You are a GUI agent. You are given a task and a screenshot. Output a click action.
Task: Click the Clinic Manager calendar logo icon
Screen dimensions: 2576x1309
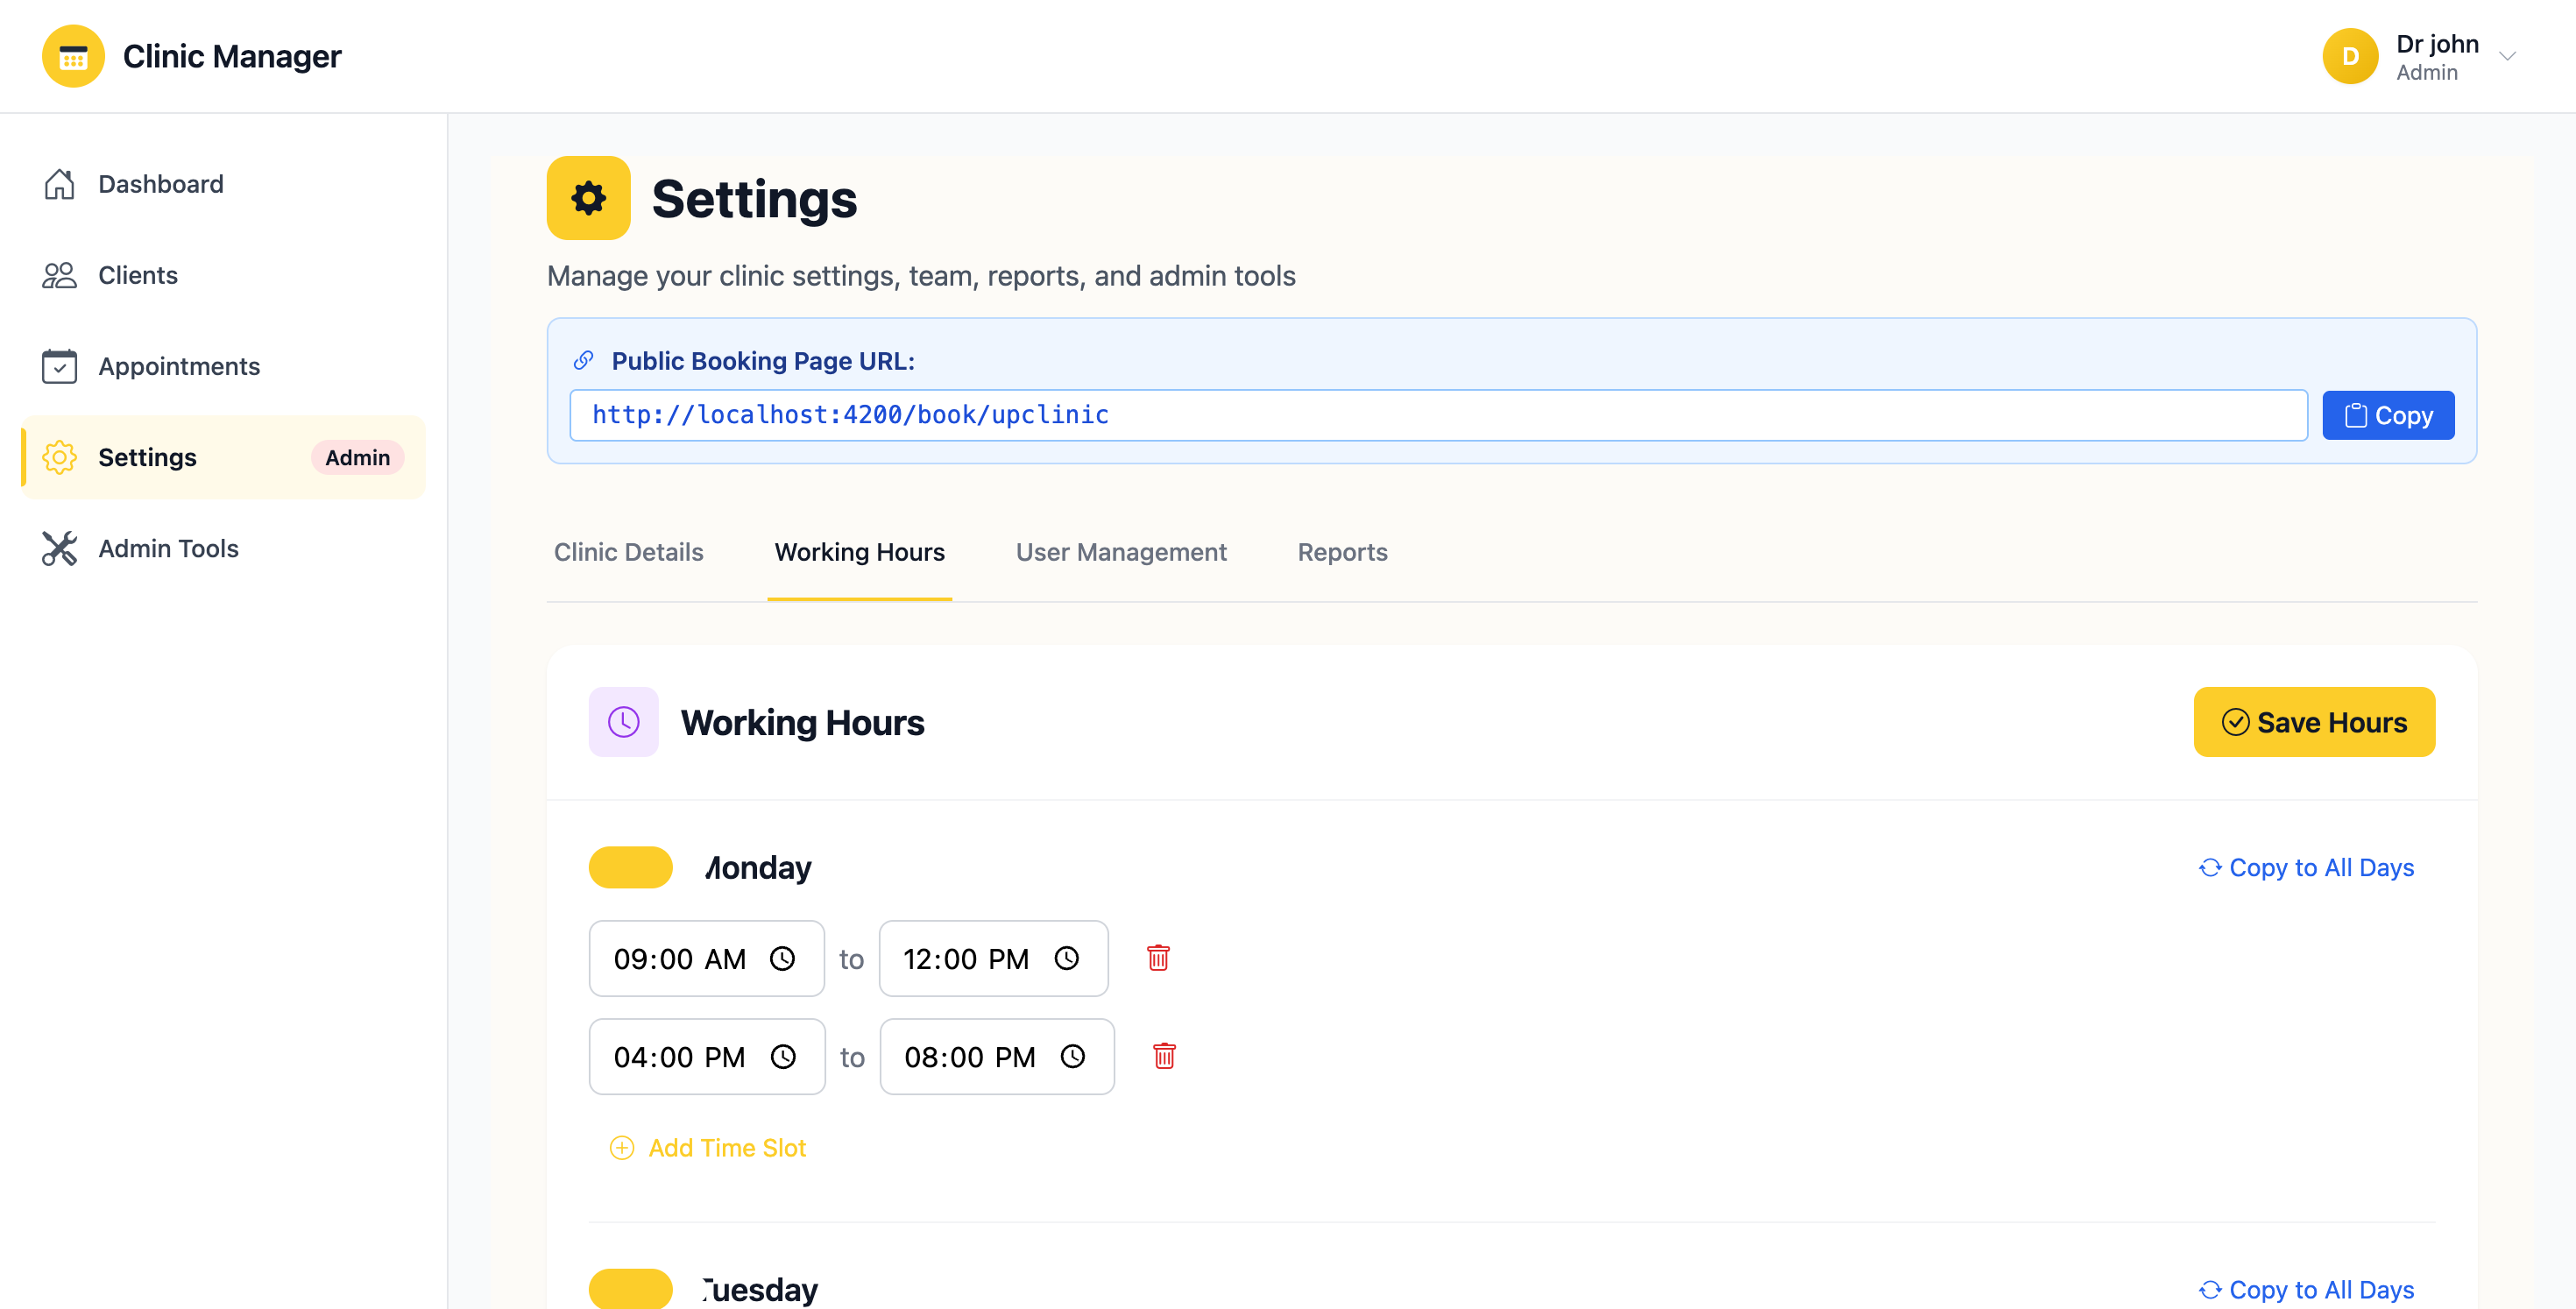72,56
